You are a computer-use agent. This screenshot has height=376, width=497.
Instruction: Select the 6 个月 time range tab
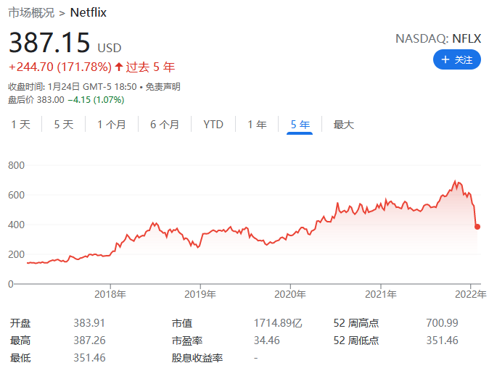(x=165, y=125)
